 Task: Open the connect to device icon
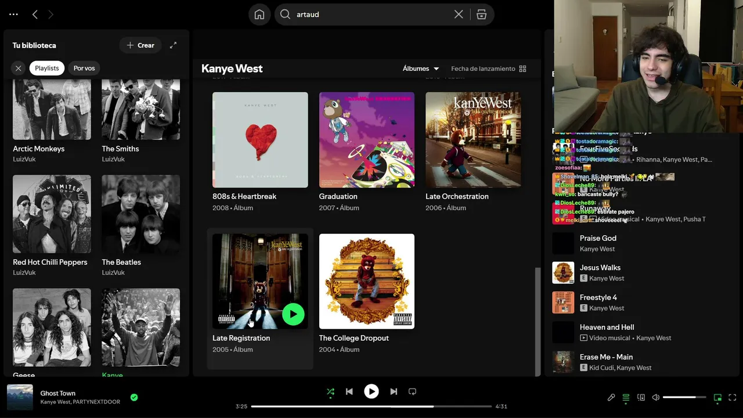pos(641,398)
